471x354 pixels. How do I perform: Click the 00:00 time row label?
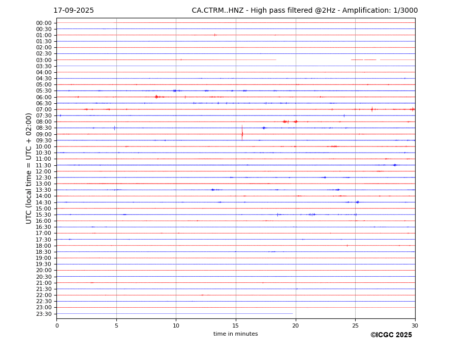[x=44, y=23]
